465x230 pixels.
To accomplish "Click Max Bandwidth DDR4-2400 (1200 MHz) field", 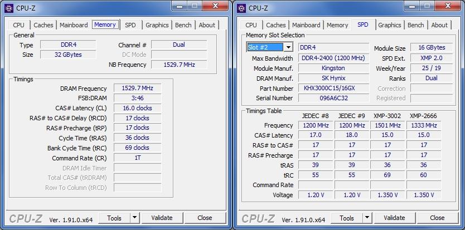I will pos(333,58).
